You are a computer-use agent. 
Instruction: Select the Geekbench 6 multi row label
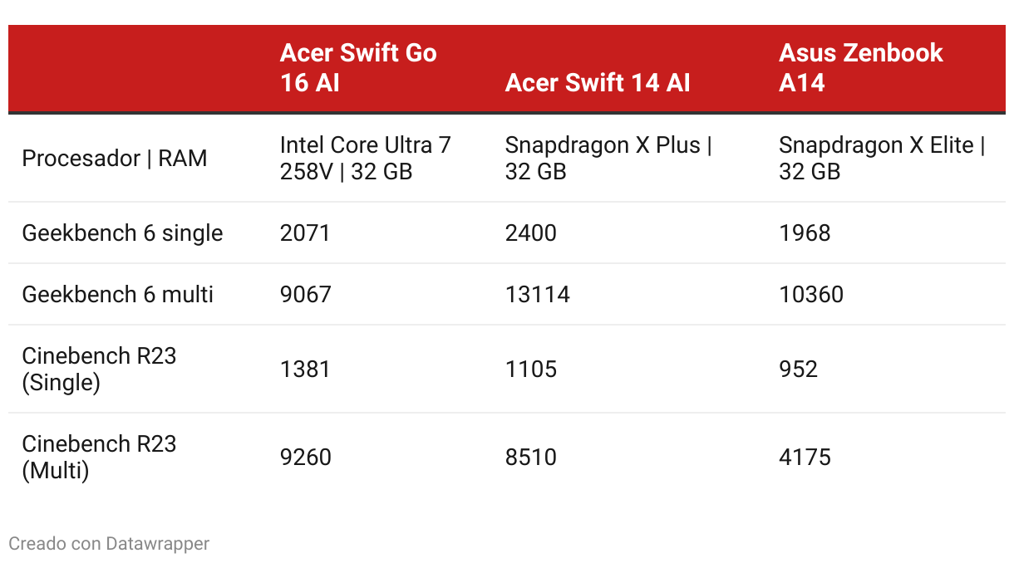point(117,295)
